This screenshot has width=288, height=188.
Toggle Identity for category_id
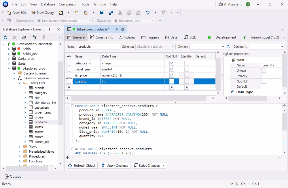point(187,63)
